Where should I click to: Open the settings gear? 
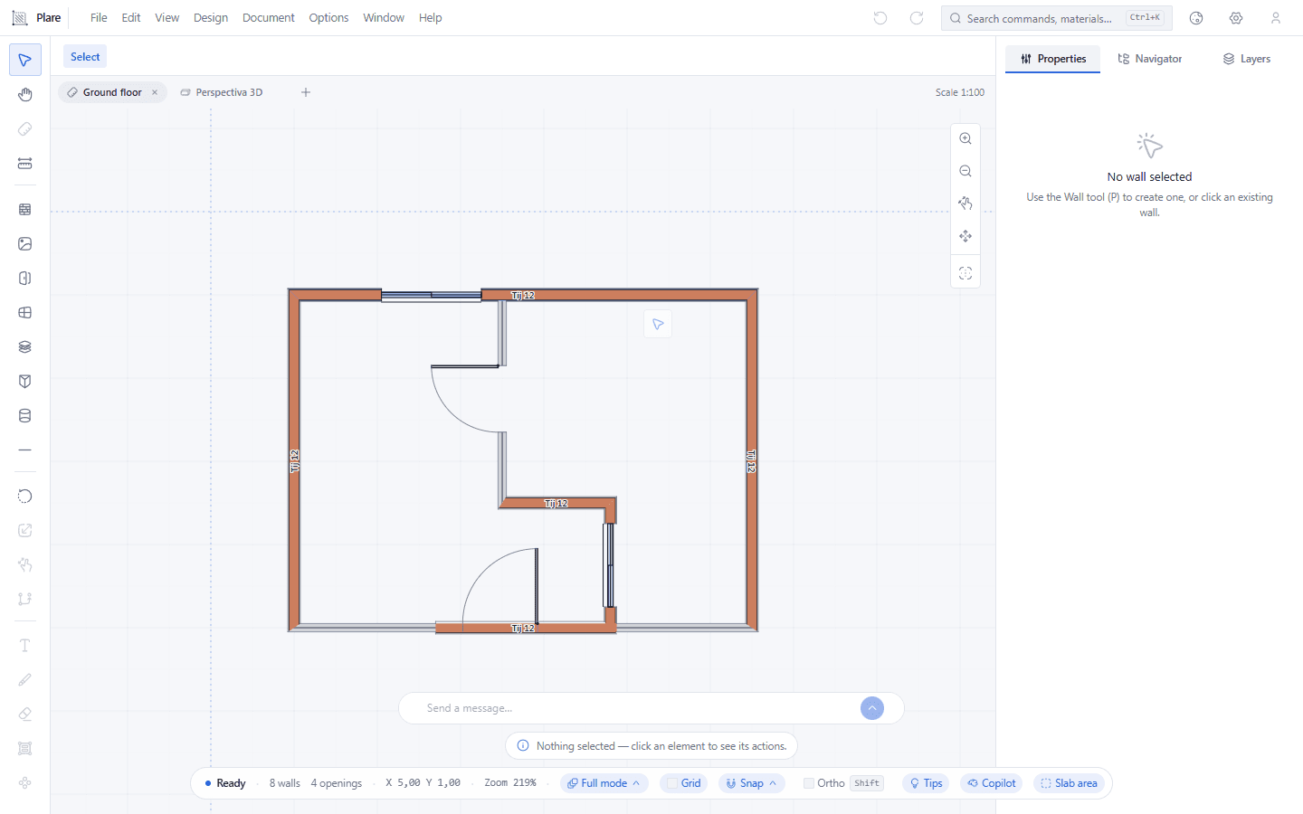tap(1236, 18)
